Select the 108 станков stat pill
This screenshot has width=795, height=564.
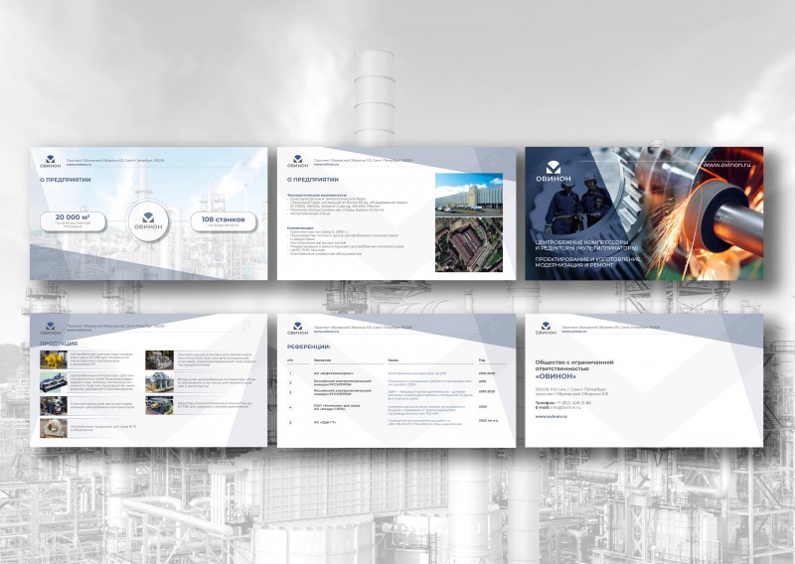223,221
